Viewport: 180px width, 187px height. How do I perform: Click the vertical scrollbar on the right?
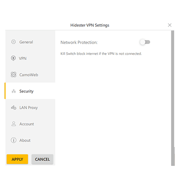coord(173,98)
